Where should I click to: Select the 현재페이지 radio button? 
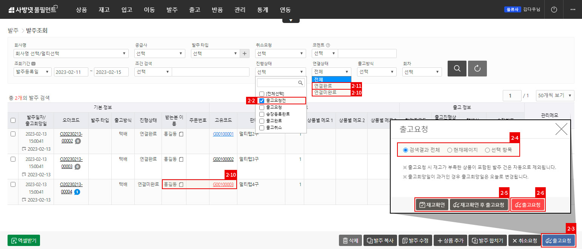(x=450, y=150)
